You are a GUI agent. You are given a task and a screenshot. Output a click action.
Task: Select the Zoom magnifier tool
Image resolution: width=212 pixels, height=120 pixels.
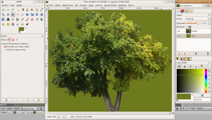click(3, 15)
